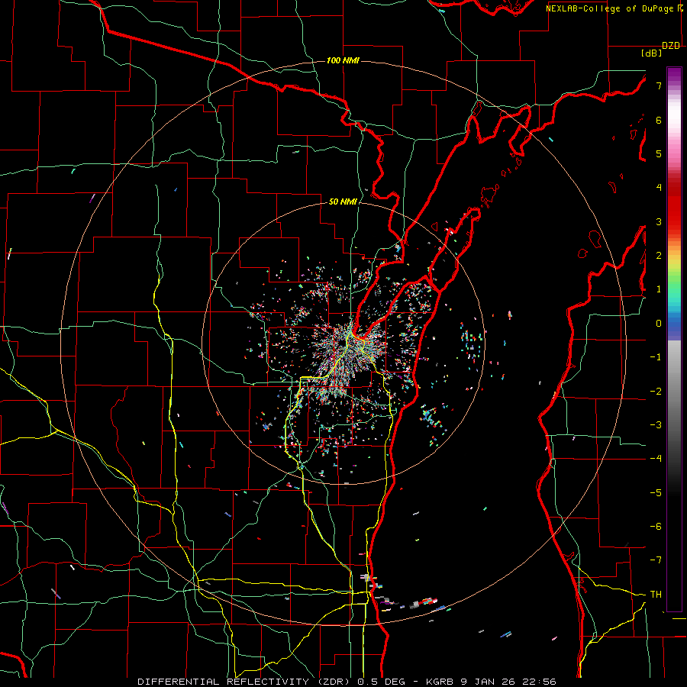Click the 4 value on the dB scale

pyautogui.click(x=659, y=188)
